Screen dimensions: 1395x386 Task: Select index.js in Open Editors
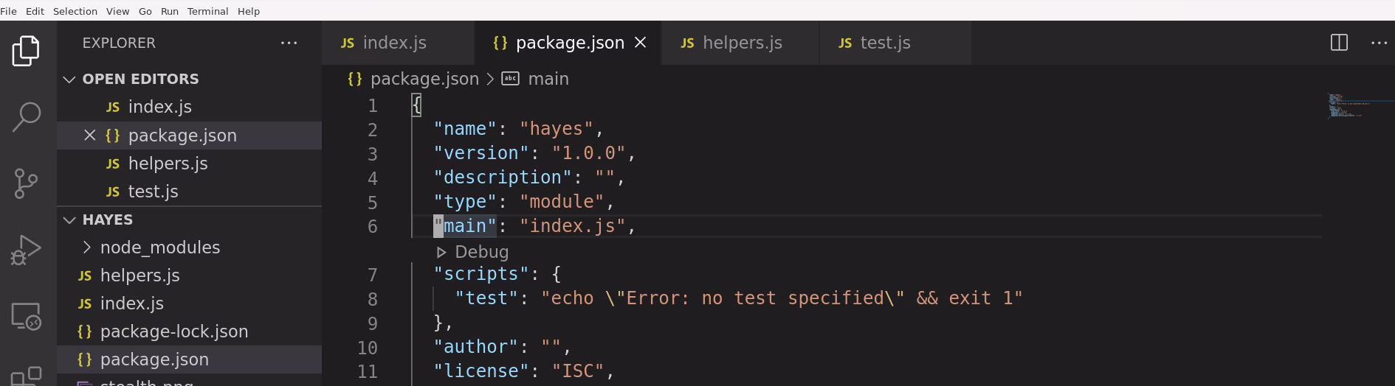(190, 107)
